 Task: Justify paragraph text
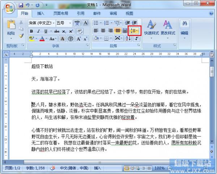coord(118,31)
